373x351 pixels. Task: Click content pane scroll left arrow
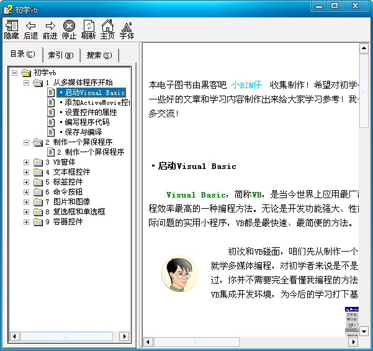(x=148, y=342)
